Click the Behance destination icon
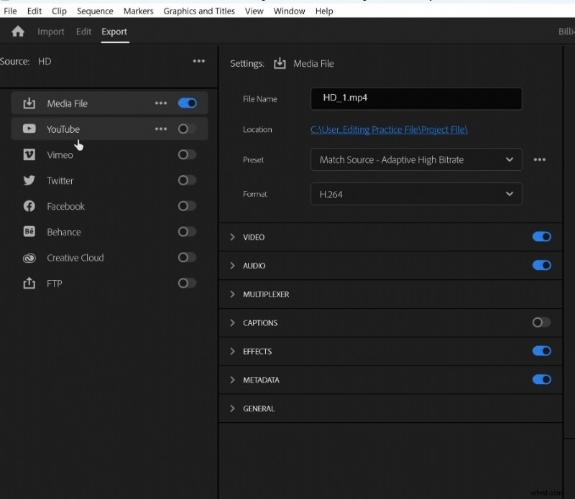 tap(29, 232)
